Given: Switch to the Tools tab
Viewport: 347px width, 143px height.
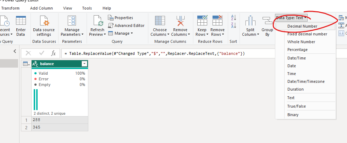Looking at the screenshot, I should 87,8.
